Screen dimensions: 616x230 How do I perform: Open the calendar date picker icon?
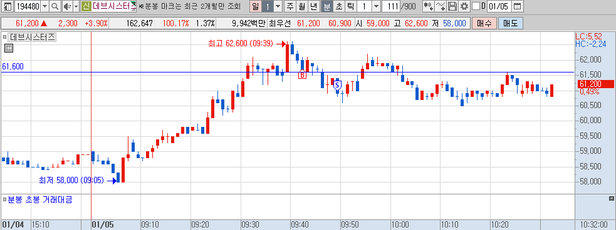(x=518, y=6)
